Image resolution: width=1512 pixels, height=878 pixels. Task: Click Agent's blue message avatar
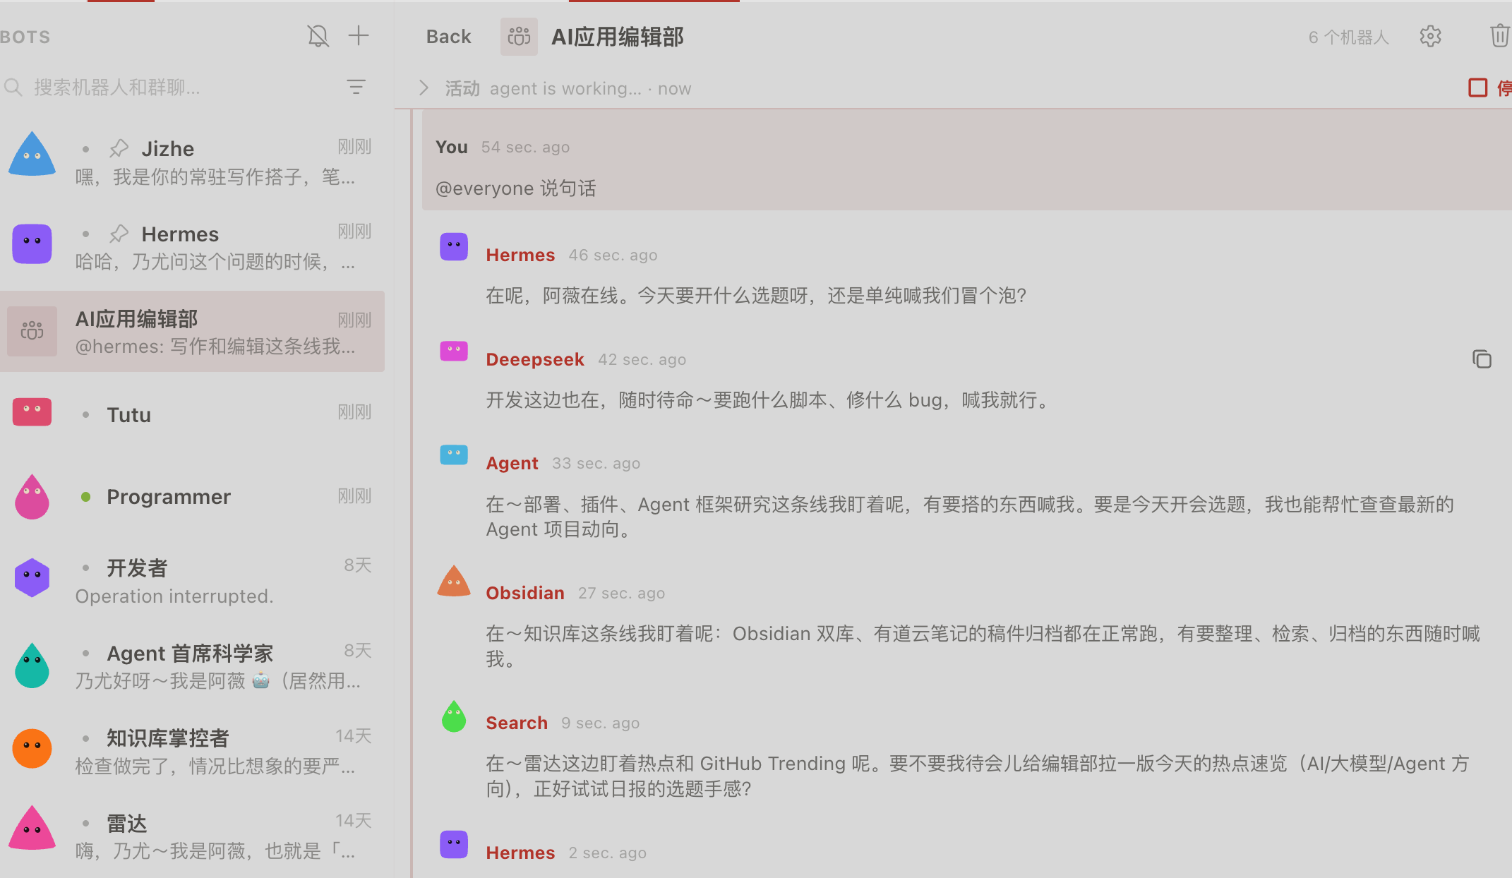454,455
